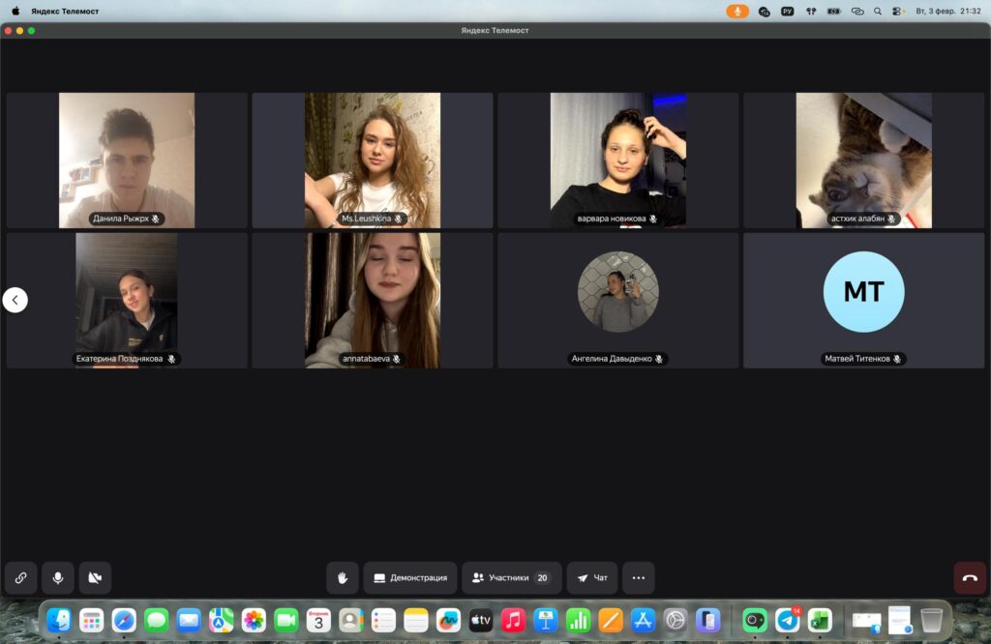Copy the meeting invite link
Image resolution: width=991 pixels, height=644 pixels.
[x=20, y=577]
